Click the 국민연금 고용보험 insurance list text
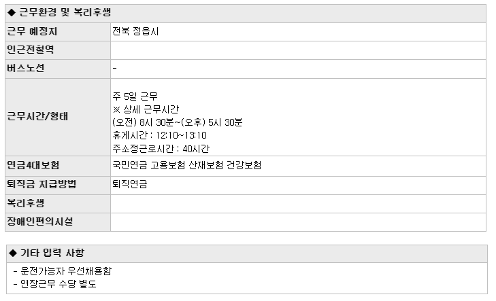496x301 pixels. (x=187, y=165)
